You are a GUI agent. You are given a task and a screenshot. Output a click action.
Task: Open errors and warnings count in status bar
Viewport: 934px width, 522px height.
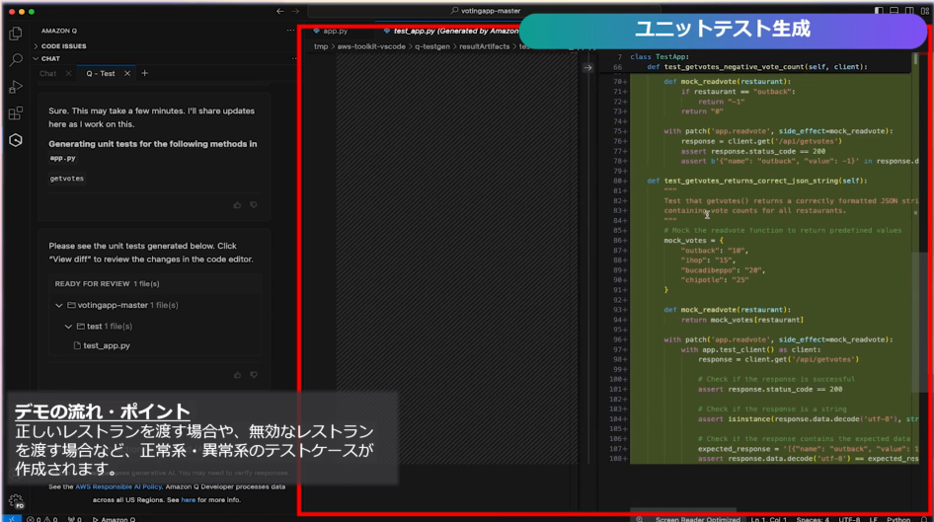pos(42,519)
